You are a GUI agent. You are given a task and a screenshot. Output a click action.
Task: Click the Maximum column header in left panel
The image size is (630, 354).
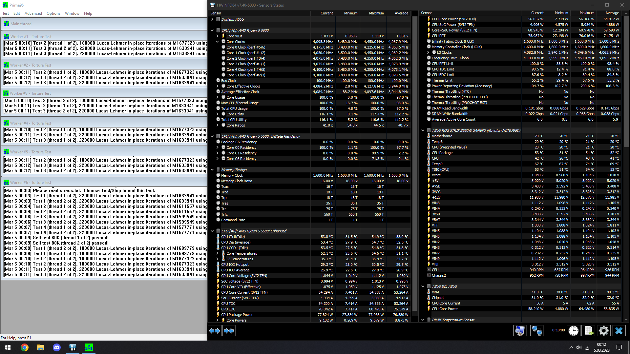[376, 13]
